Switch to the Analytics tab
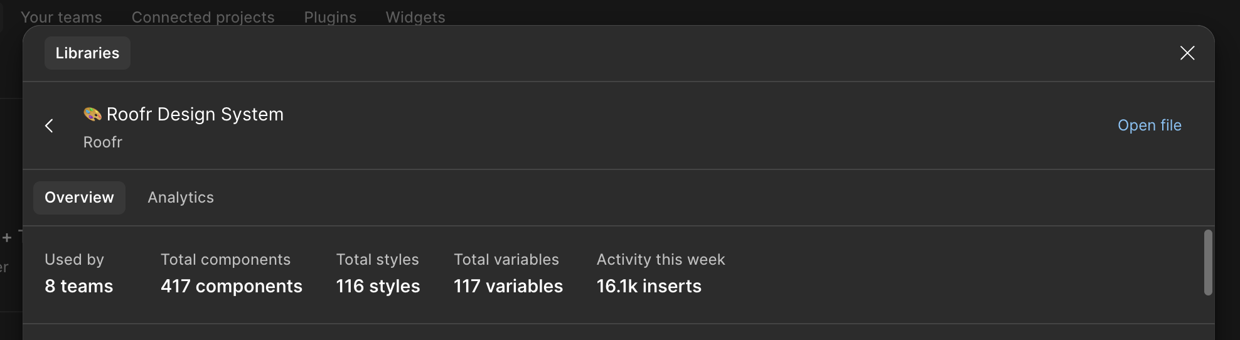1240x340 pixels. (181, 198)
